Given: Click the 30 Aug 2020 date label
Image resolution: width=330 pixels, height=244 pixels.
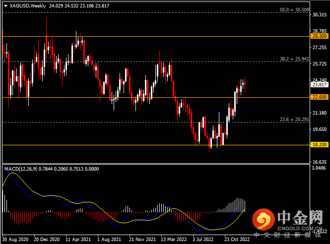Looking at the screenshot, I should click(15, 239).
